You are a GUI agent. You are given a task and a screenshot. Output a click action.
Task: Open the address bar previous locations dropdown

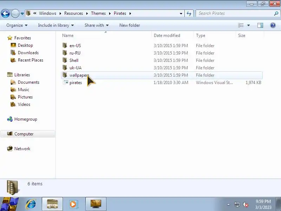click(x=181, y=14)
